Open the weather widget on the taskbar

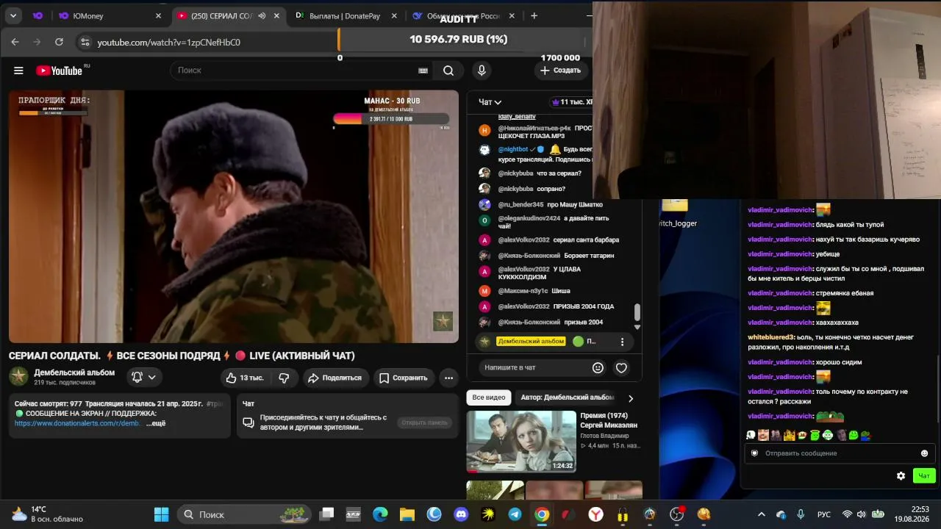click(47, 514)
